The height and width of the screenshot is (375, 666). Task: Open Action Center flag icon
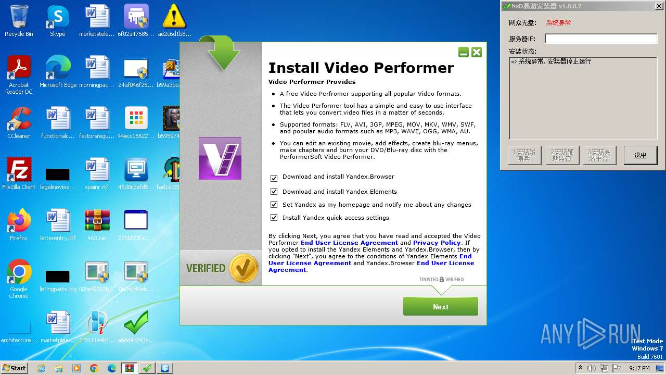click(x=617, y=368)
